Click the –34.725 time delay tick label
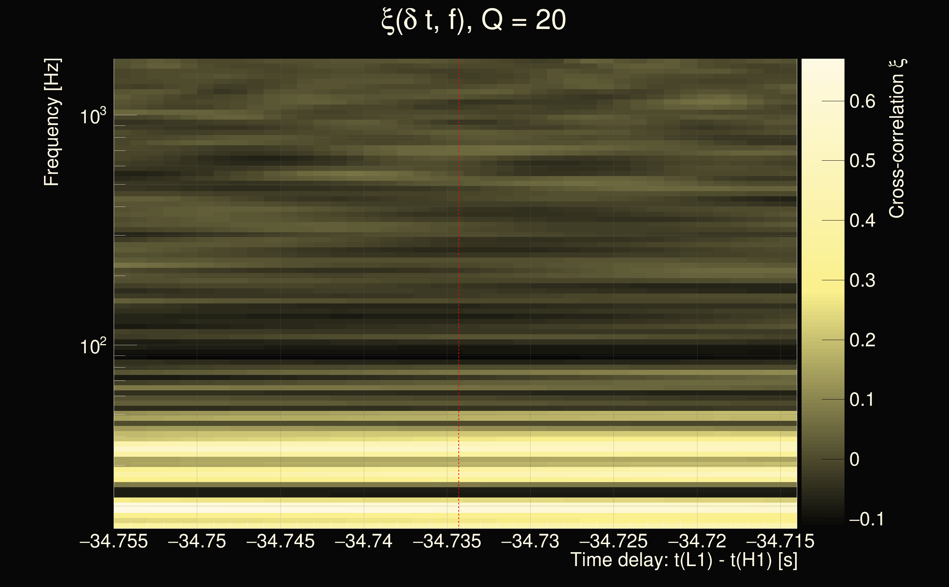 coord(613,541)
